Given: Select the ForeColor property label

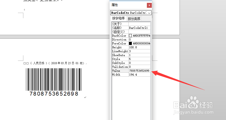Looking at the screenshot, I should click(x=120, y=43).
